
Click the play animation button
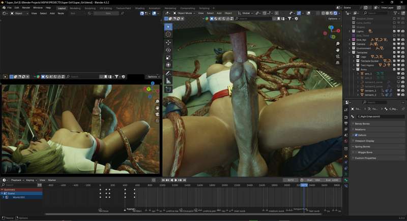(x=176, y=180)
